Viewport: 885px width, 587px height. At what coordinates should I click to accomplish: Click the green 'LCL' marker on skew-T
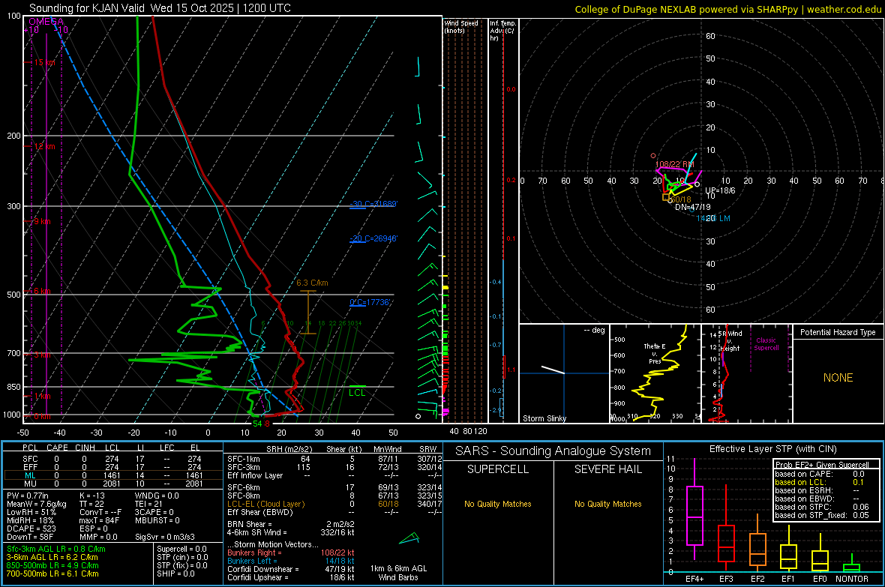click(357, 393)
